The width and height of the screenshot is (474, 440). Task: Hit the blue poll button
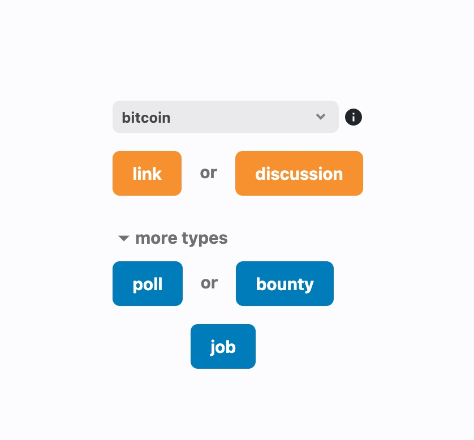pos(148,284)
